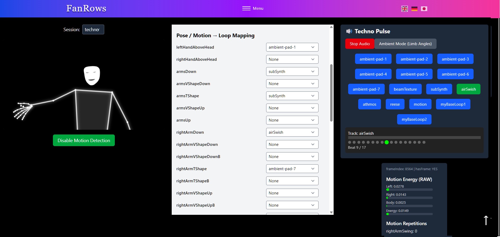Click the FanRows logo link
The width and height of the screenshot is (500, 237).
coord(86,8)
